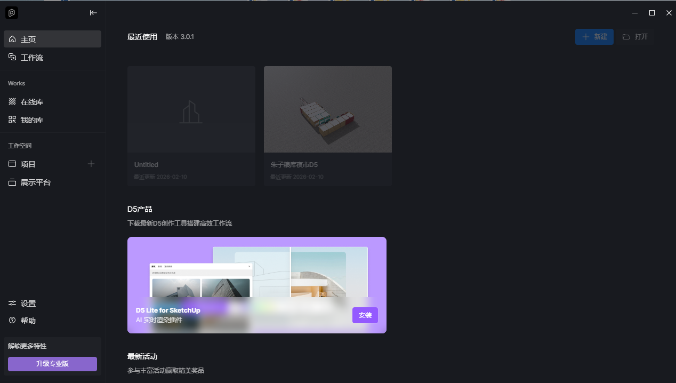Image resolution: width=676 pixels, height=383 pixels.
Task: Click the D5 logo icon
Action: pyautogui.click(x=12, y=13)
